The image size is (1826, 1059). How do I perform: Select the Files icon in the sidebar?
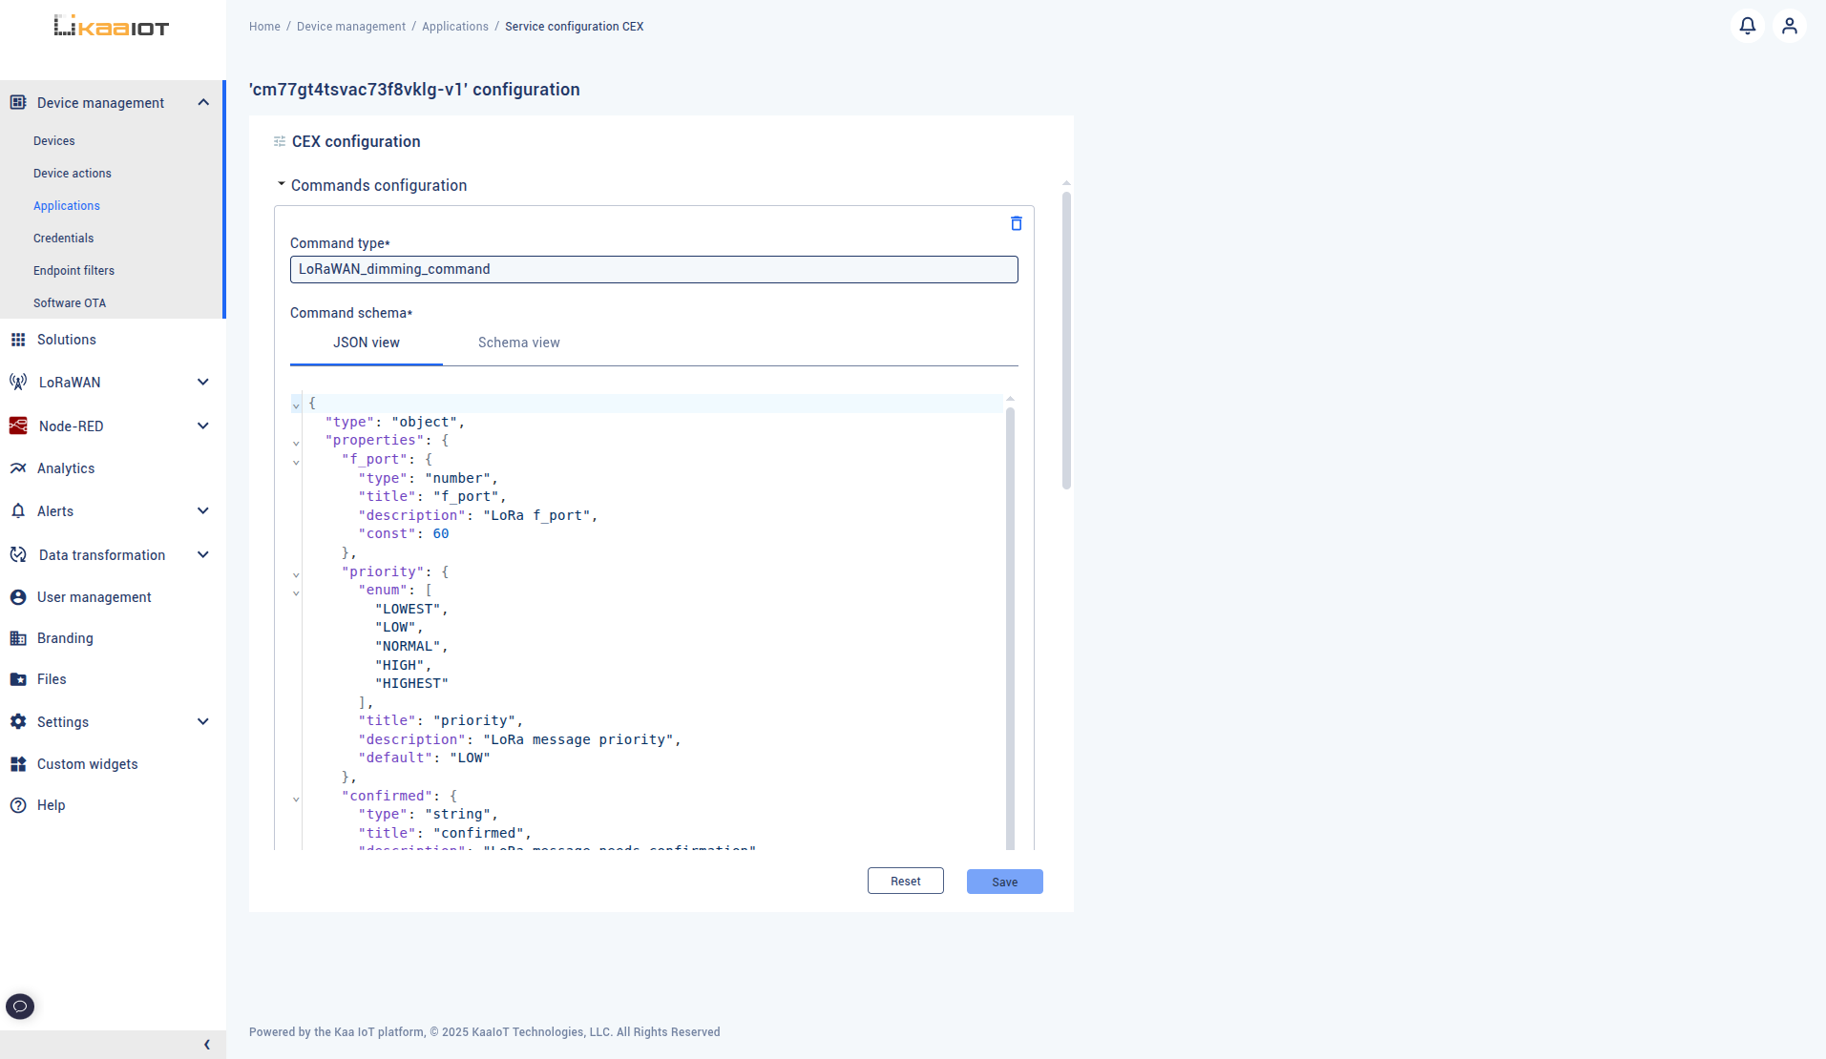click(x=18, y=678)
